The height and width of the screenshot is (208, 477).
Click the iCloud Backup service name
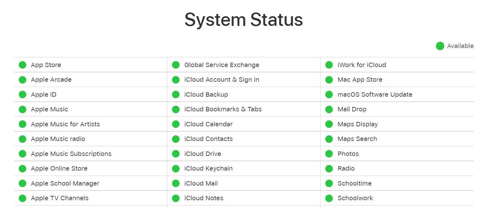[x=206, y=95]
